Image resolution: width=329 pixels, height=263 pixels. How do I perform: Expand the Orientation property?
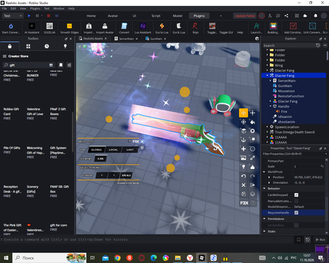[269, 183]
